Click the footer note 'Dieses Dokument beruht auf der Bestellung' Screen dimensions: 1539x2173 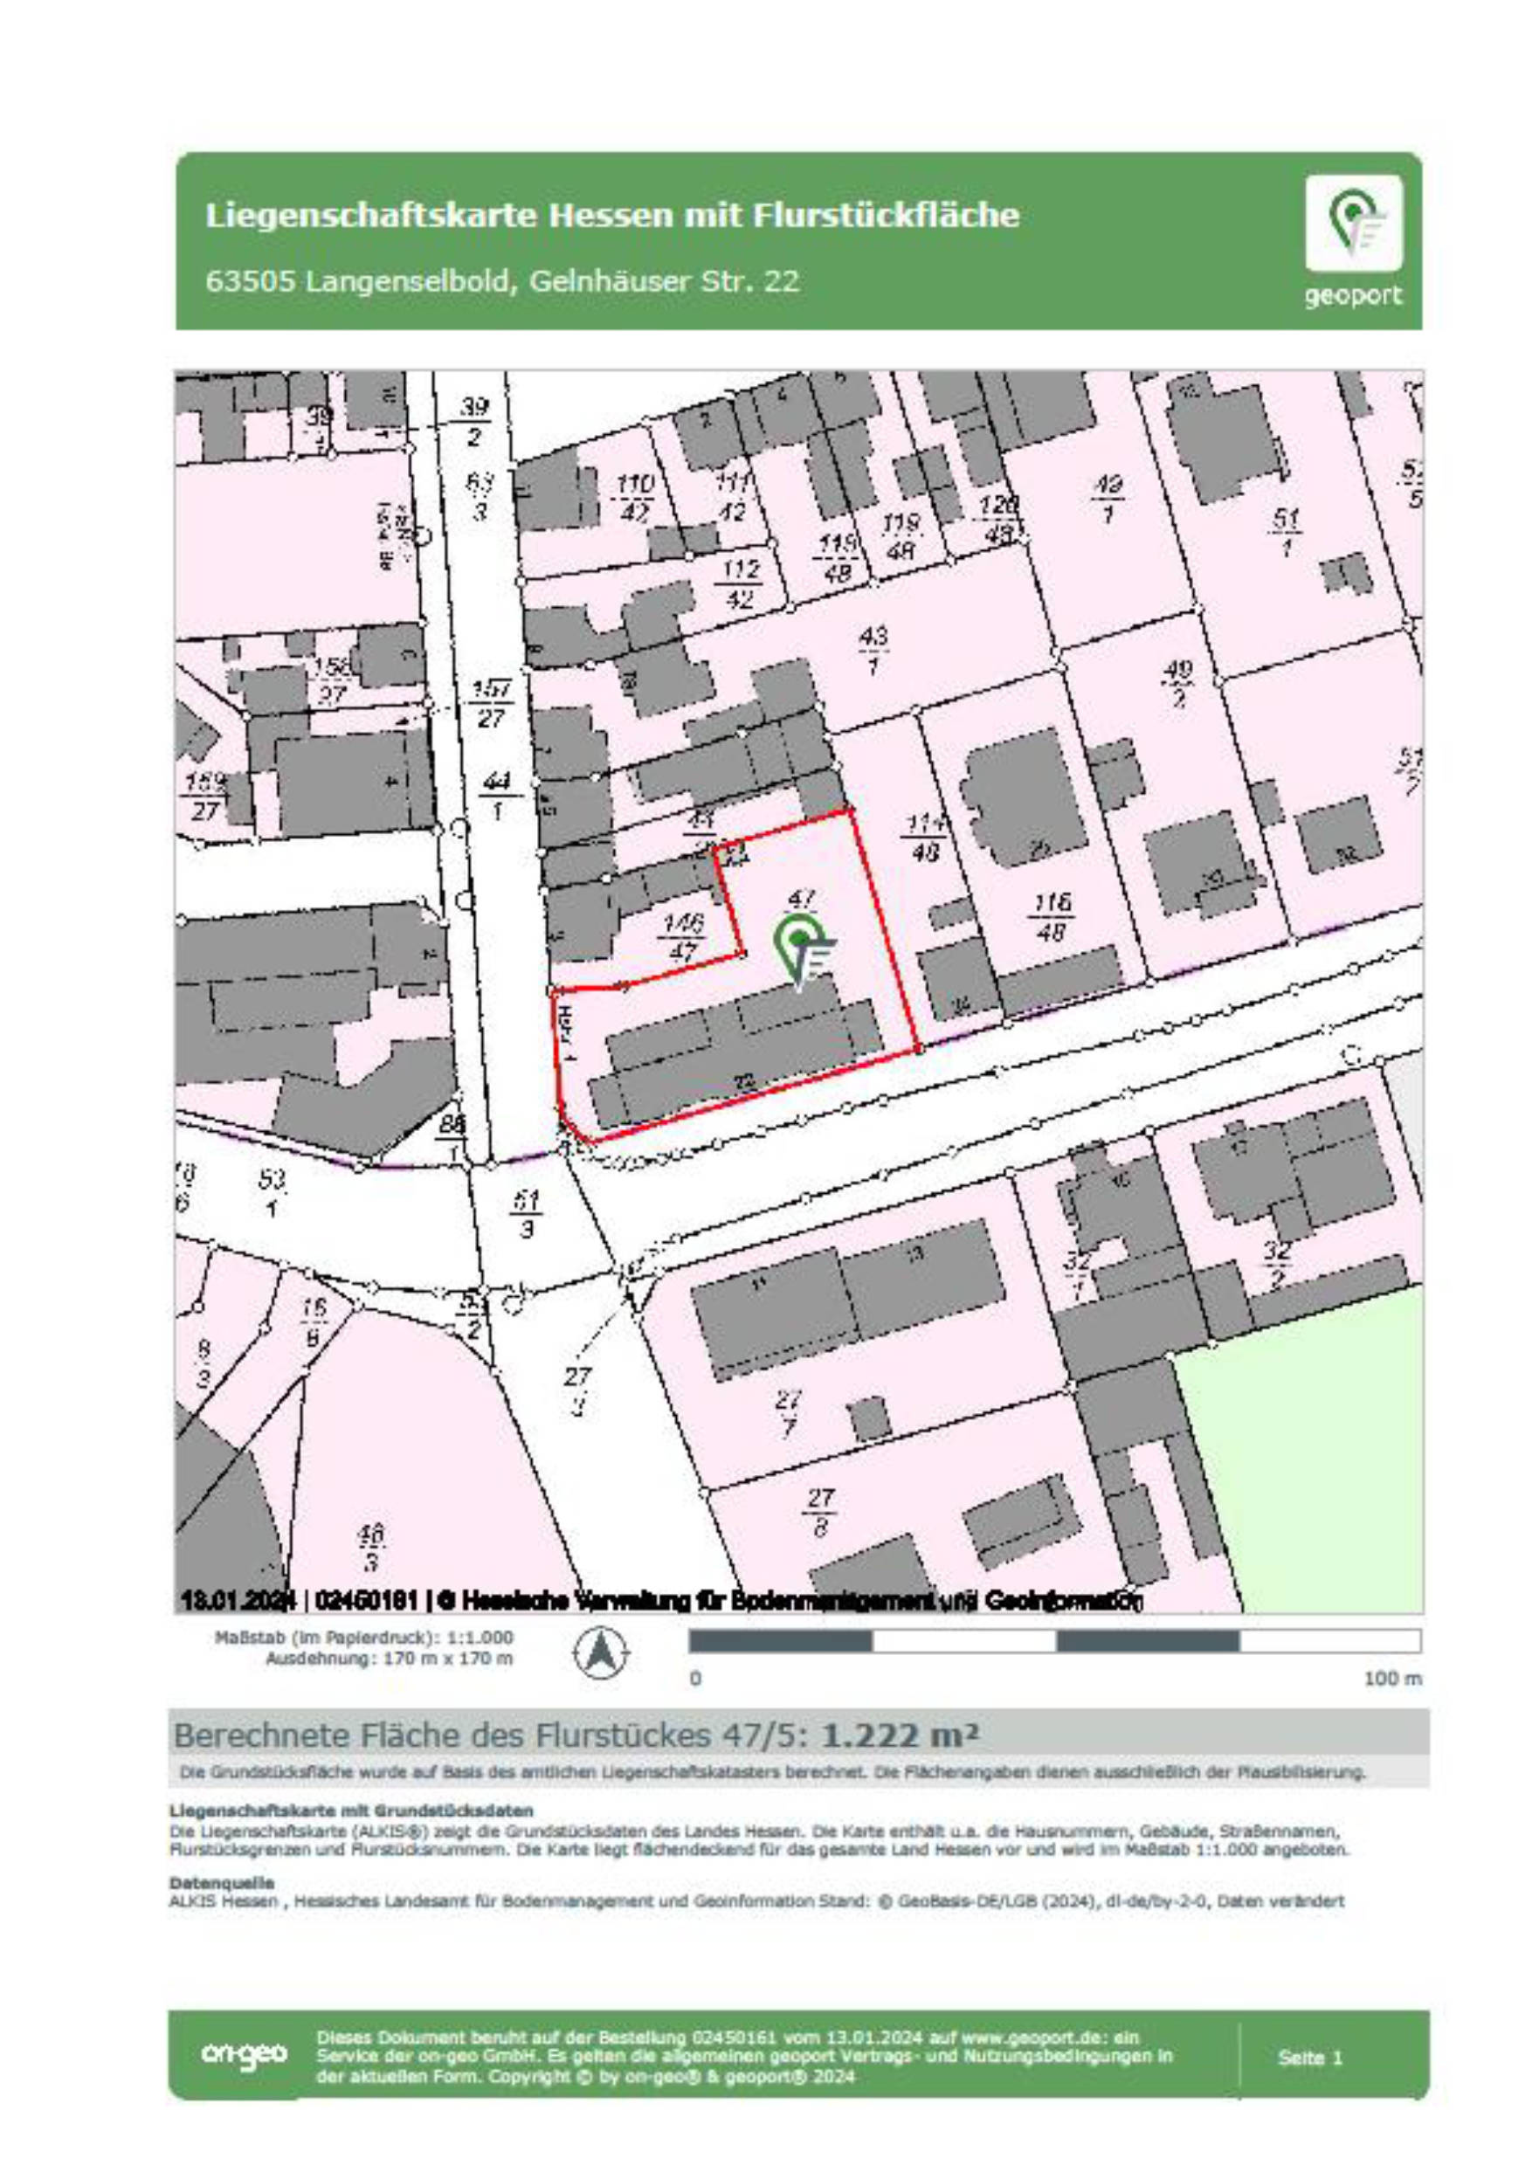(744, 2057)
